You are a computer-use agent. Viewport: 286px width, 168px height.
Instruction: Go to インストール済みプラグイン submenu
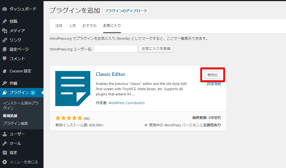21,106
